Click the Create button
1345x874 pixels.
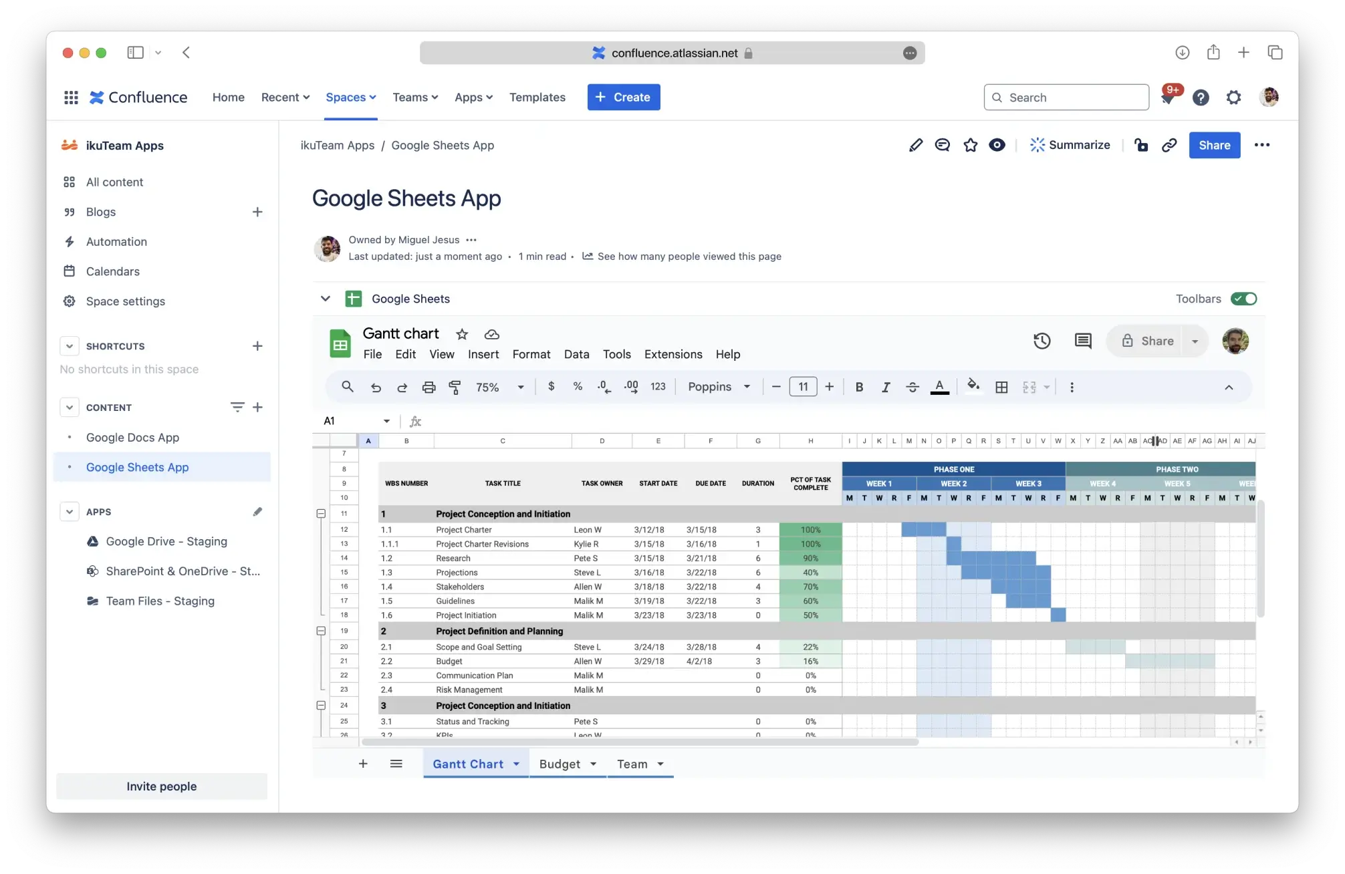click(x=624, y=97)
